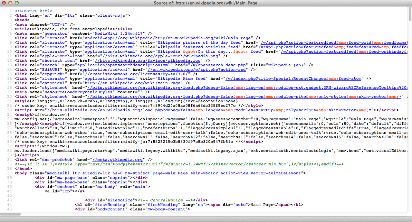Click the charset value 'UTF-8'

point(60,24)
